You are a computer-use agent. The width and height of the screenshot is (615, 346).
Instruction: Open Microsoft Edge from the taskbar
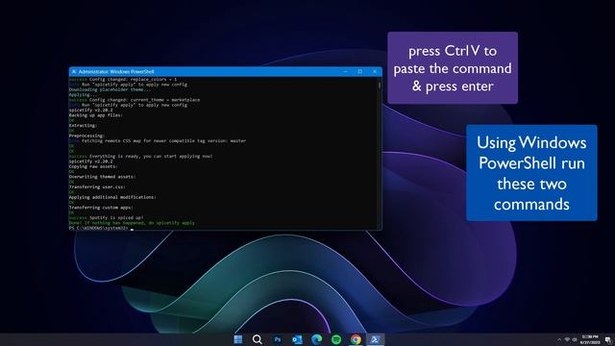[316, 339]
